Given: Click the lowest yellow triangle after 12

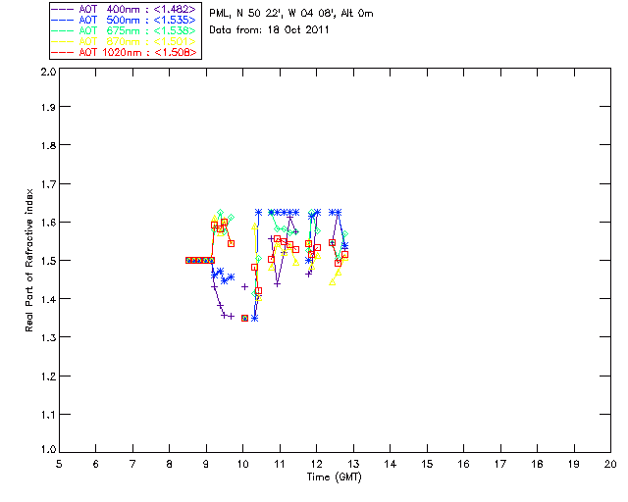Looking at the screenshot, I should pos(332,282).
